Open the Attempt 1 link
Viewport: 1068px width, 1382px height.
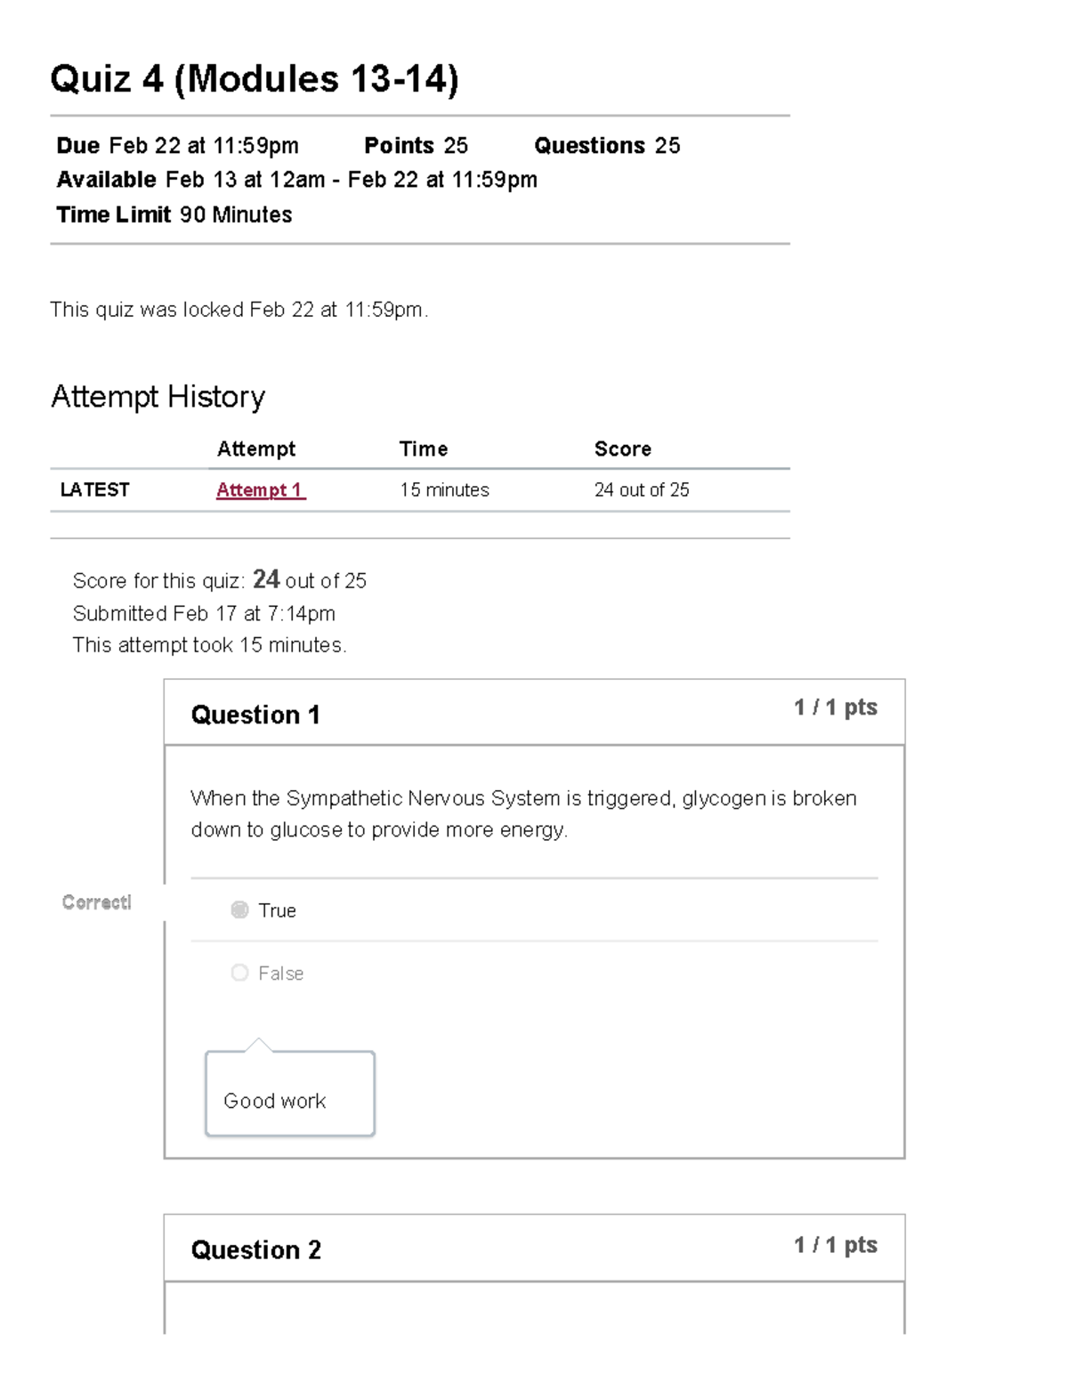pyautogui.click(x=260, y=490)
